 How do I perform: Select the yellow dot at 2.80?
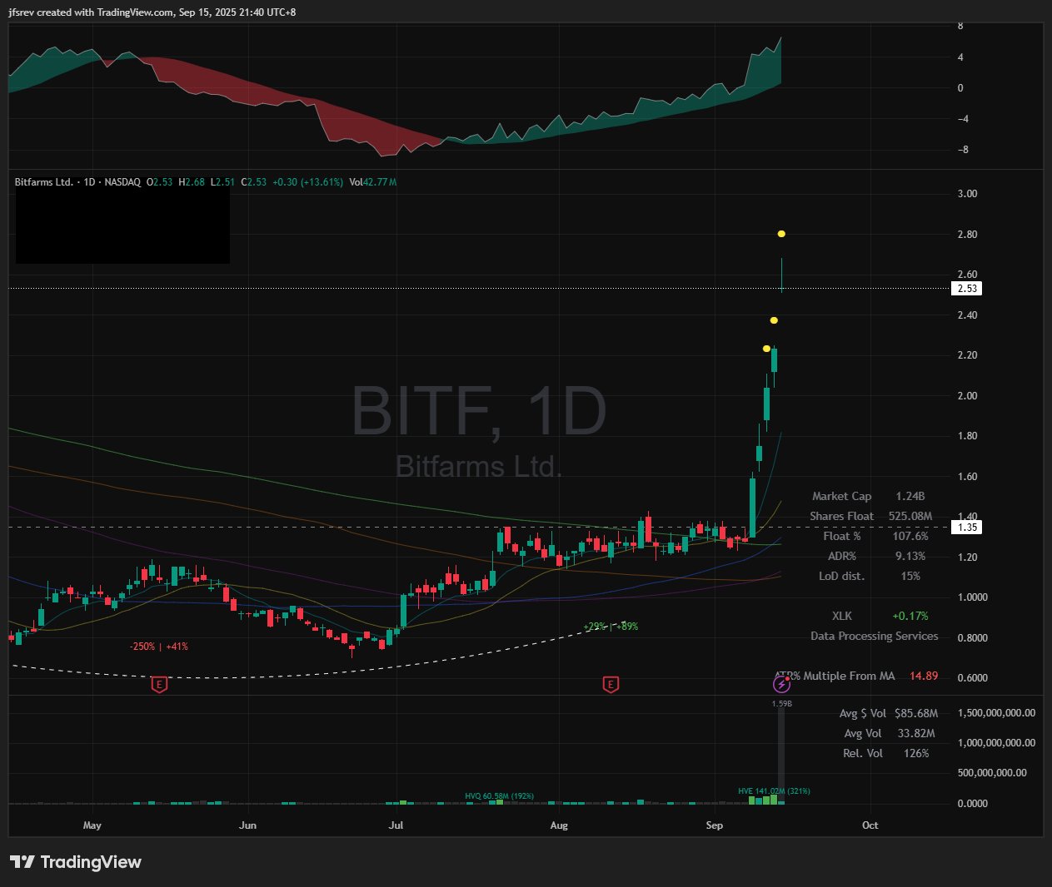pyautogui.click(x=781, y=234)
